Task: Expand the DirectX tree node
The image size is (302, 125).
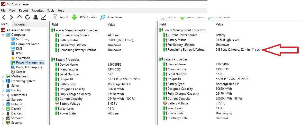Action: [3, 109]
